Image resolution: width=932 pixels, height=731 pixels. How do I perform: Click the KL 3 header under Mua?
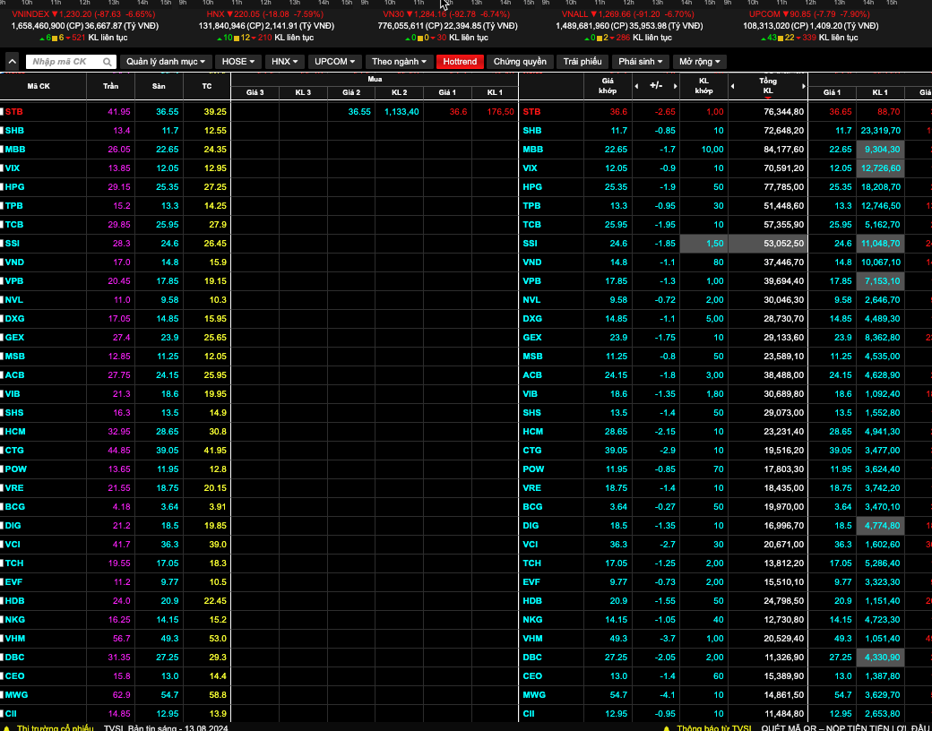click(303, 92)
